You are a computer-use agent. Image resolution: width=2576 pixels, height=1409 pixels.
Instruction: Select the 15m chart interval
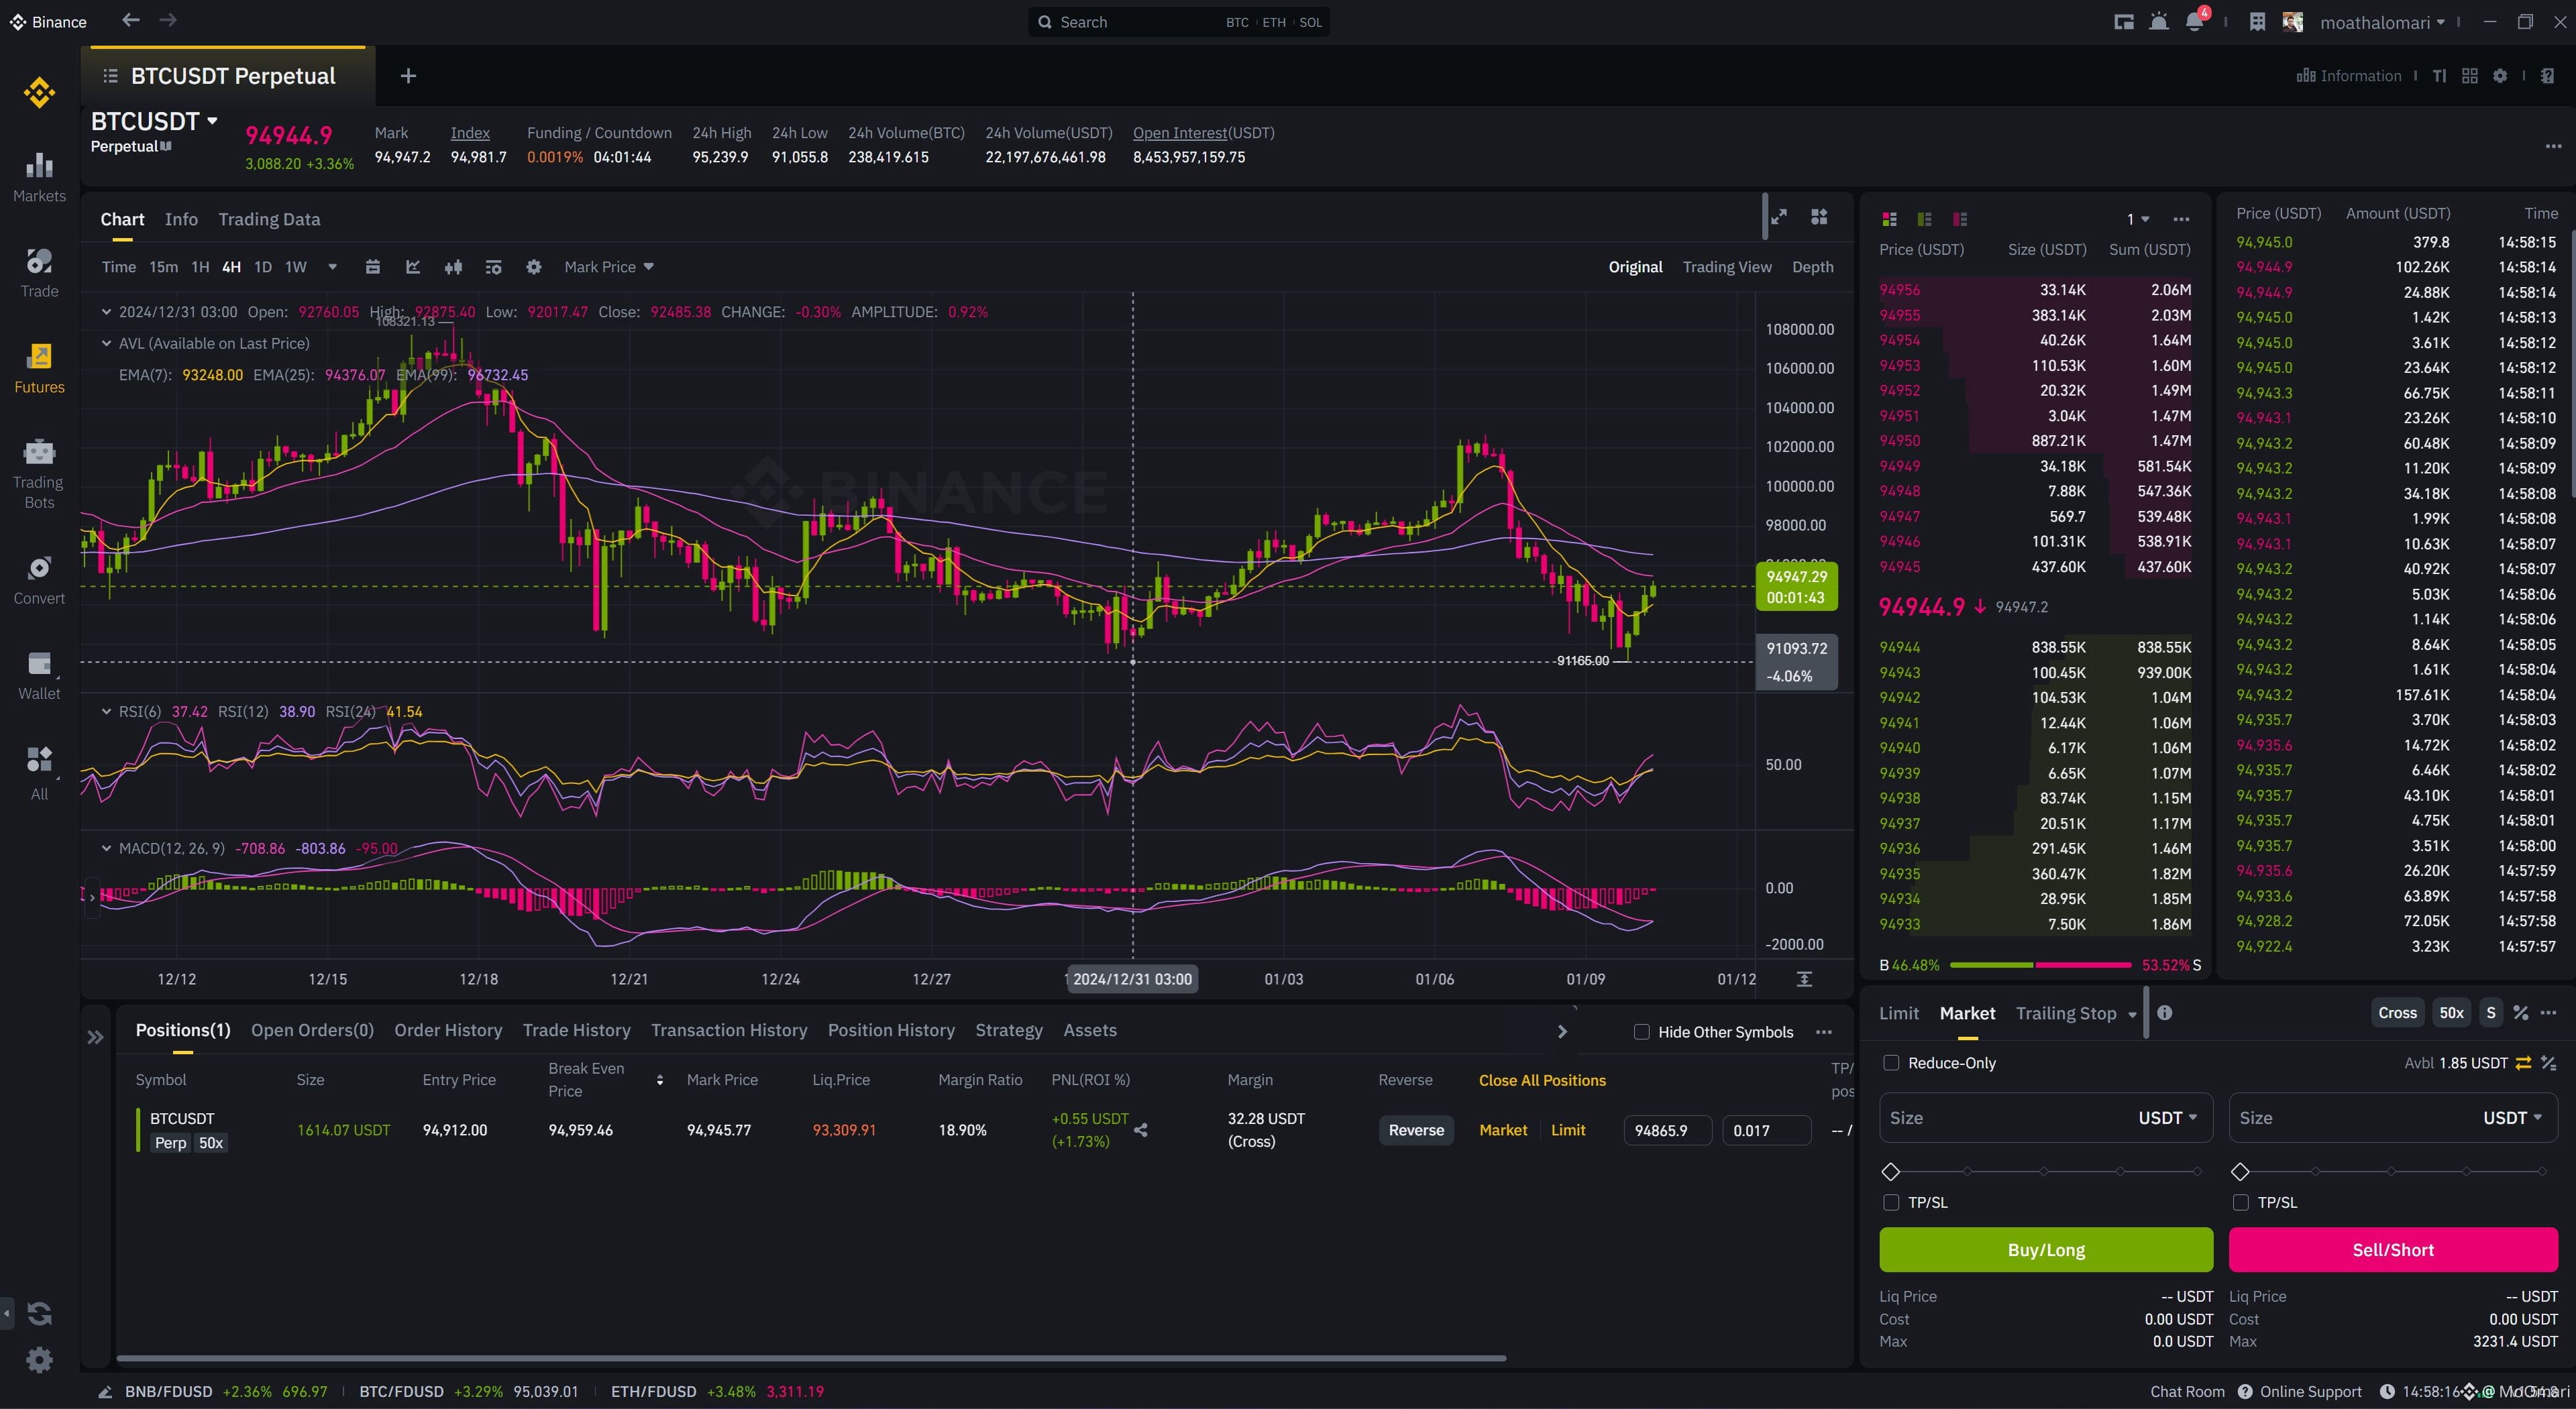[x=163, y=267]
